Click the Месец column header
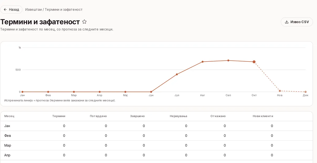Viewport: 317px width, 163px height. (x=9, y=116)
